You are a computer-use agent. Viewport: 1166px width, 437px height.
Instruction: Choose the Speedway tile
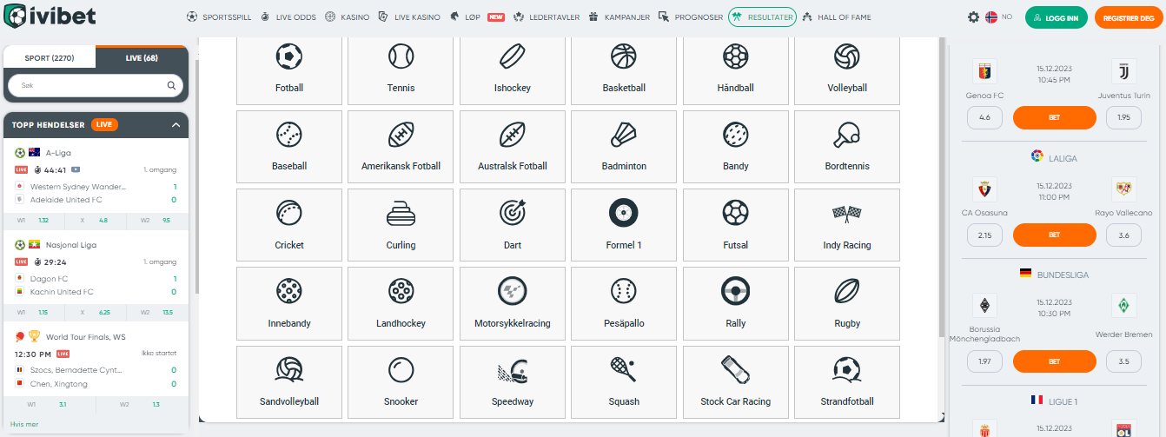(x=513, y=382)
